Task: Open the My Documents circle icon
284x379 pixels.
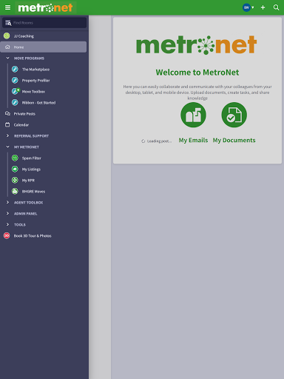Action: coord(234,115)
